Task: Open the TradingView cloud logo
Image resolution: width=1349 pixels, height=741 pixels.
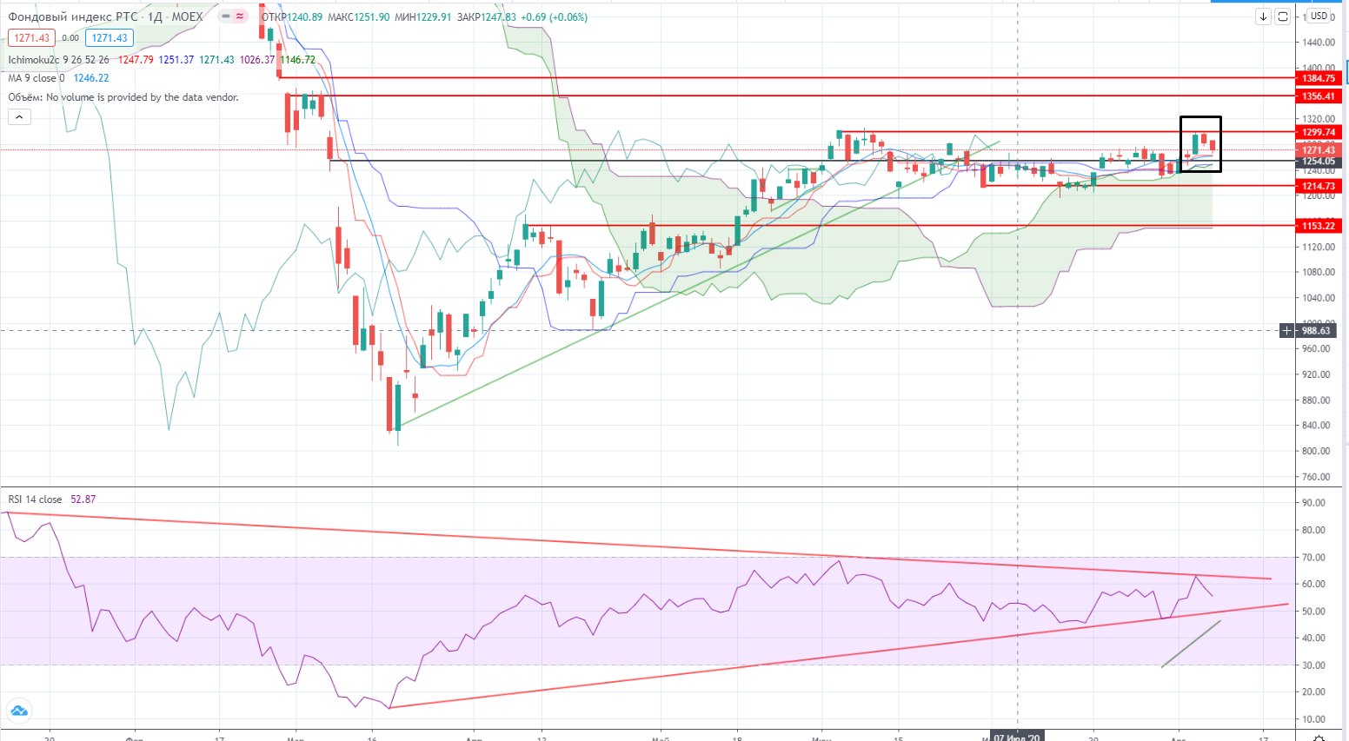Action: [18, 711]
